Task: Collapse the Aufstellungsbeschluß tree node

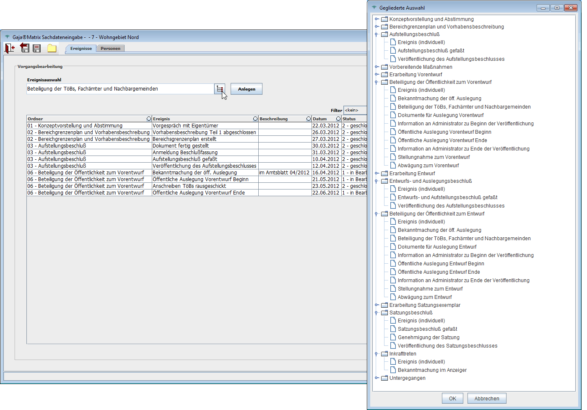Action: tap(377, 34)
